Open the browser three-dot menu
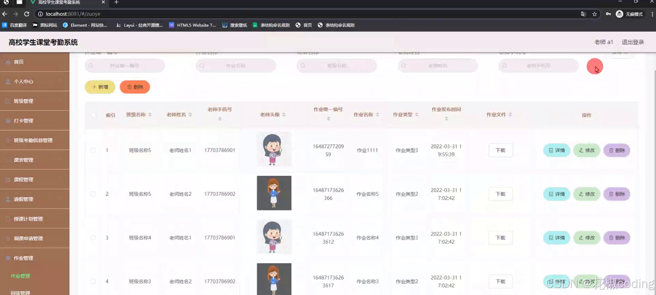 tap(652, 14)
